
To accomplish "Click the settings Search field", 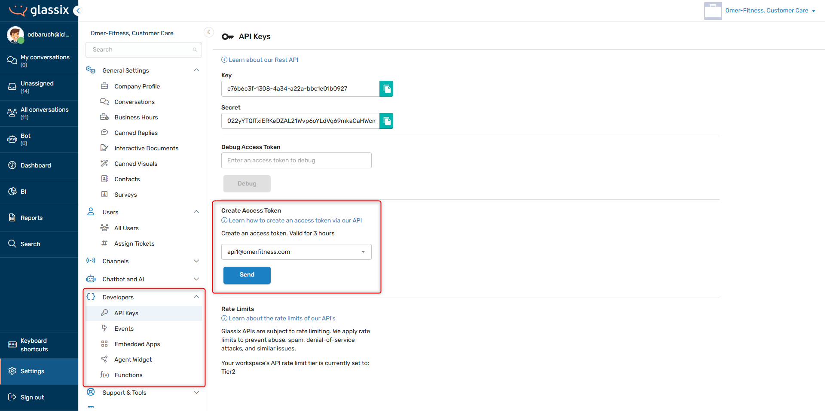I will pyautogui.click(x=144, y=50).
